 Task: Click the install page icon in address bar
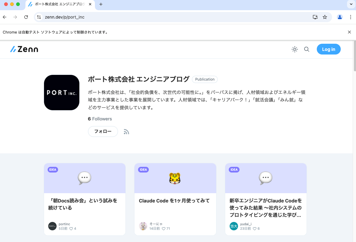[315, 17]
